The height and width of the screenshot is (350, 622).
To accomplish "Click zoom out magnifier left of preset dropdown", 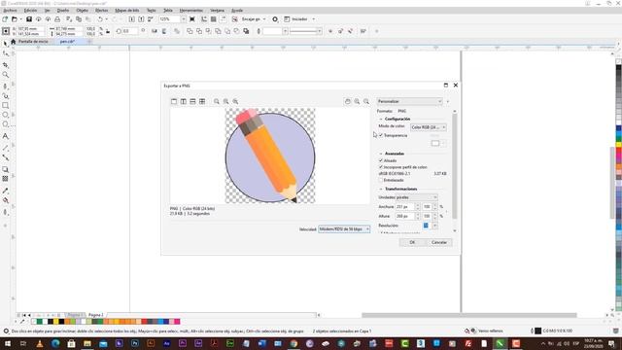I will 366,101.
